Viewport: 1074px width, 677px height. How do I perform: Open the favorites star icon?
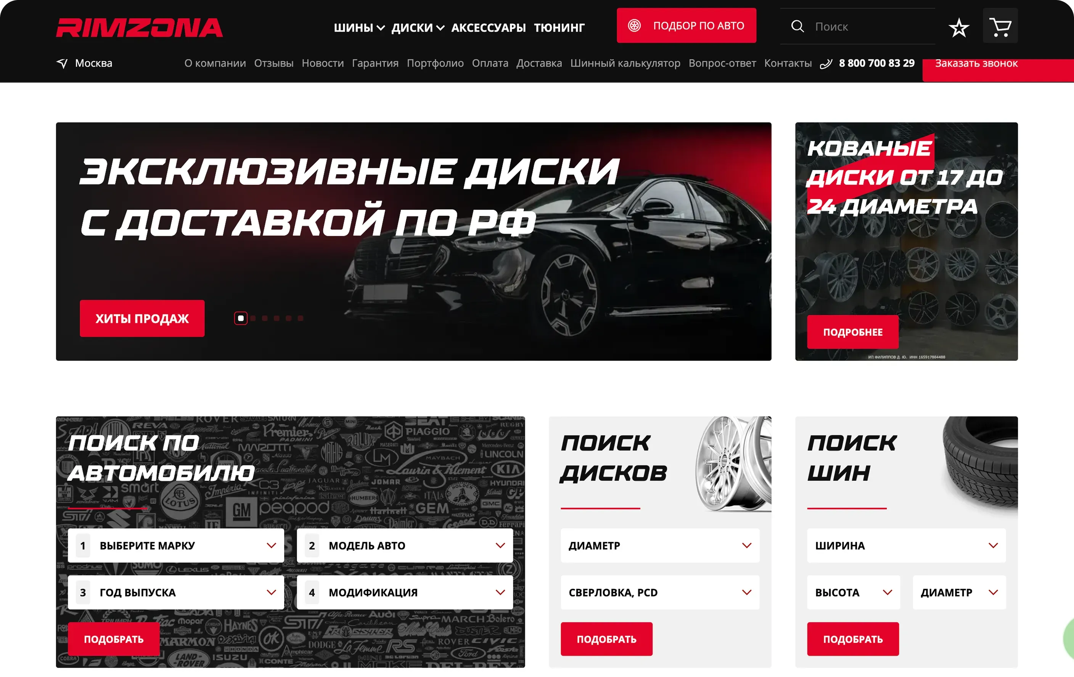(958, 27)
